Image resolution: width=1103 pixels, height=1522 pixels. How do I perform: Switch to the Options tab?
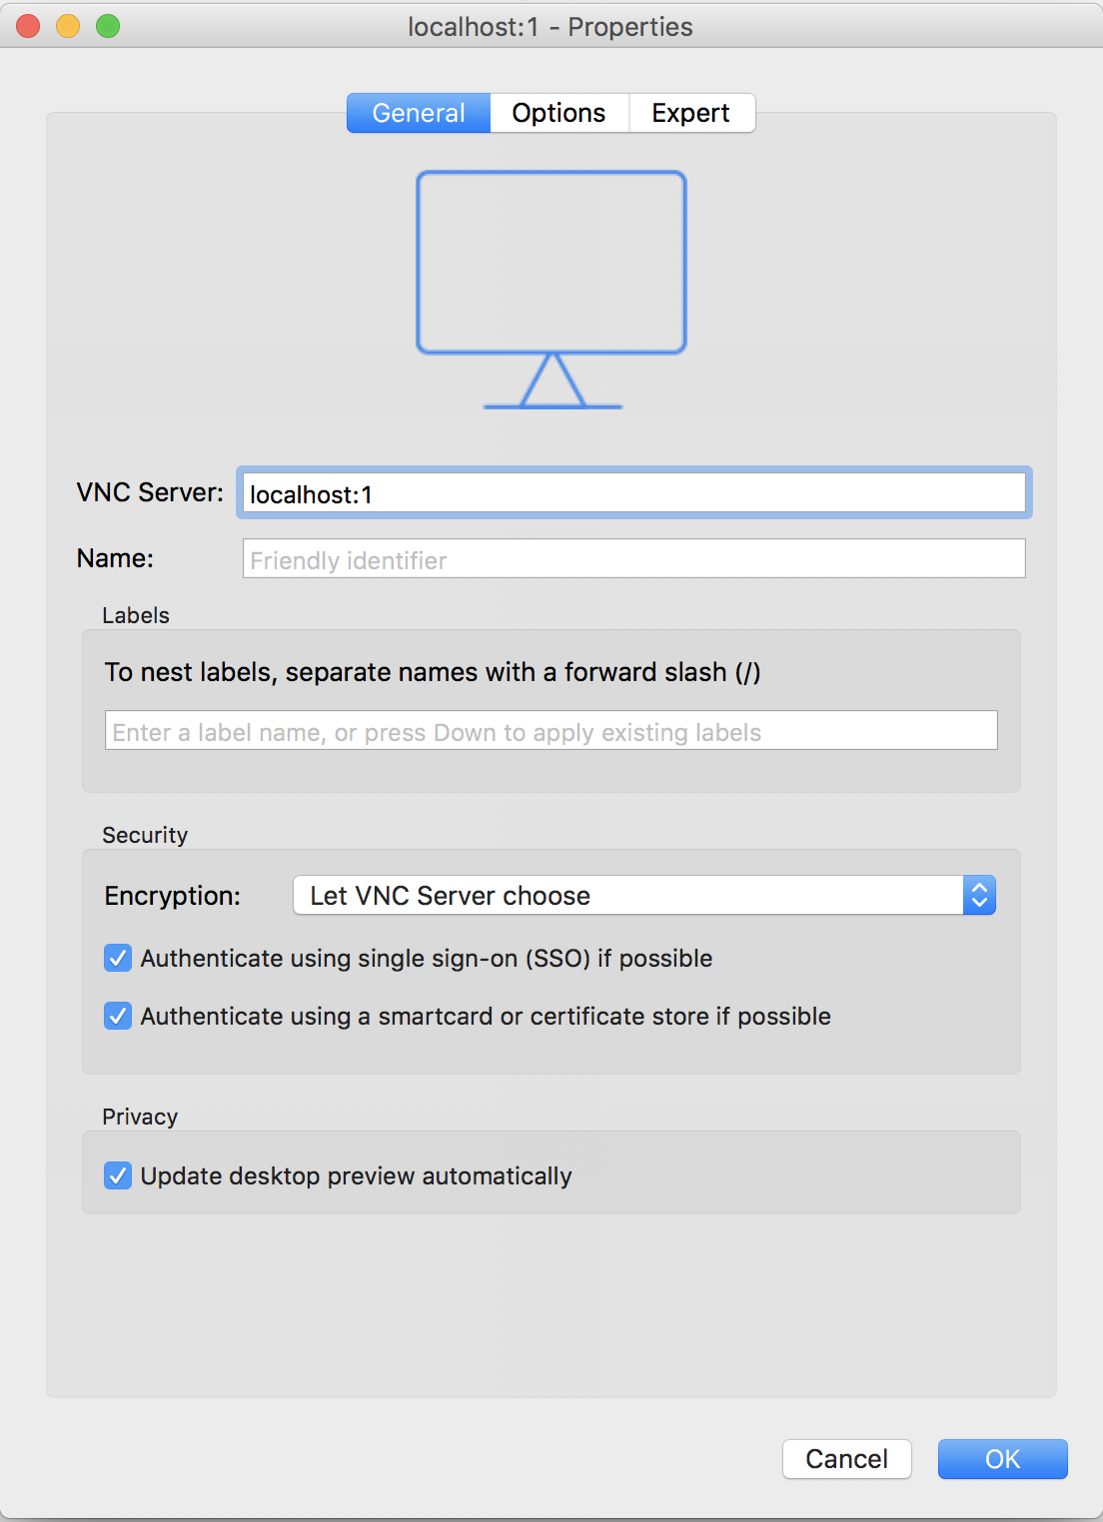coord(558,113)
